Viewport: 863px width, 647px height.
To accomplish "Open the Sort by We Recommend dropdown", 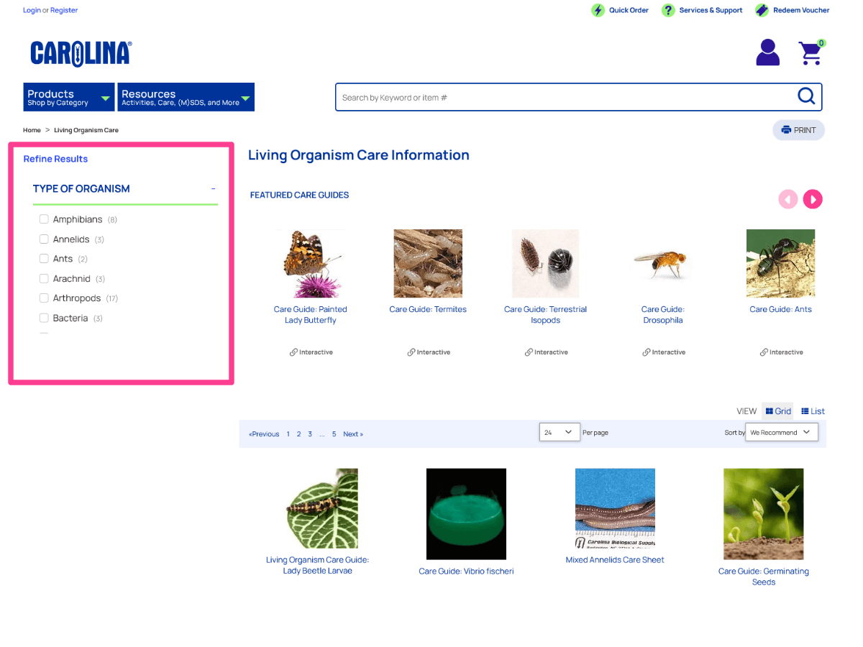I will point(781,432).
